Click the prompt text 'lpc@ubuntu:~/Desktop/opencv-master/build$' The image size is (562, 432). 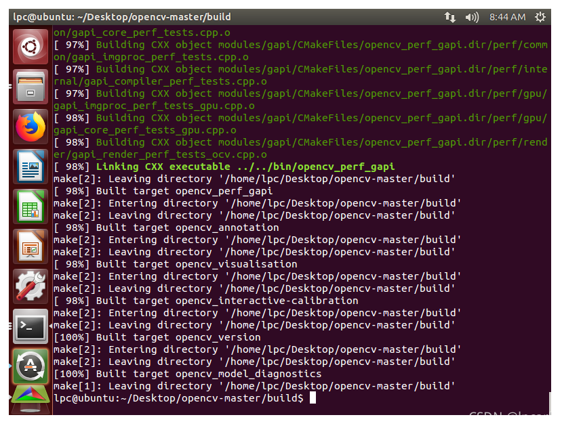click(178, 398)
